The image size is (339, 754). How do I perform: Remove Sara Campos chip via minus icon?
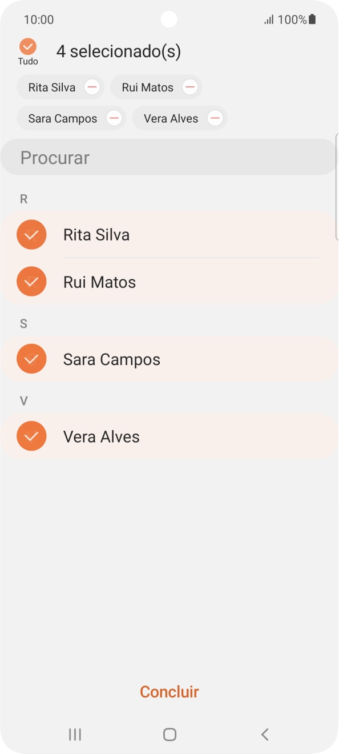click(114, 118)
